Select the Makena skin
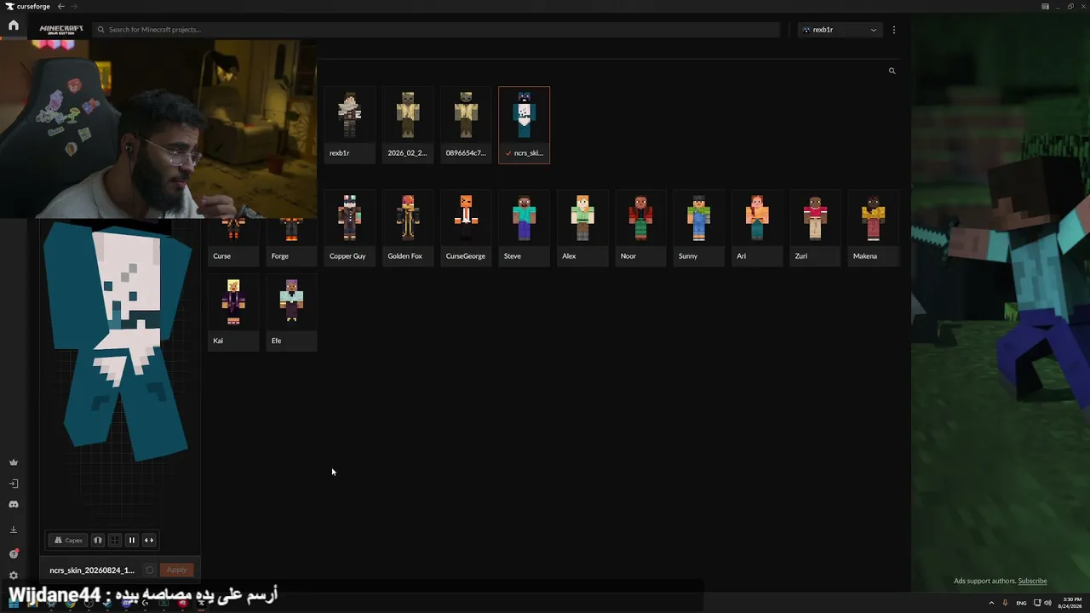The height and width of the screenshot is (613, 1090). [x=873, y=228]
